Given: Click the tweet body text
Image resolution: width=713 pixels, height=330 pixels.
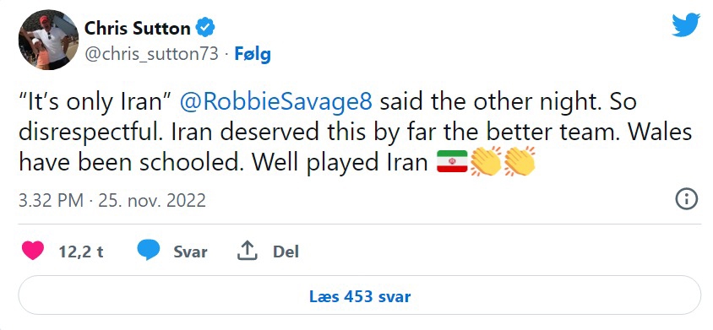Looking at the screenshot, I should click(x=355, y=133).
